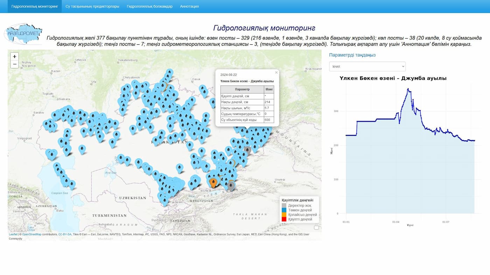Click the Нақты шығын value 5.7
The height and width of the screenshot is (275, 490).
(x=269, y=108)
